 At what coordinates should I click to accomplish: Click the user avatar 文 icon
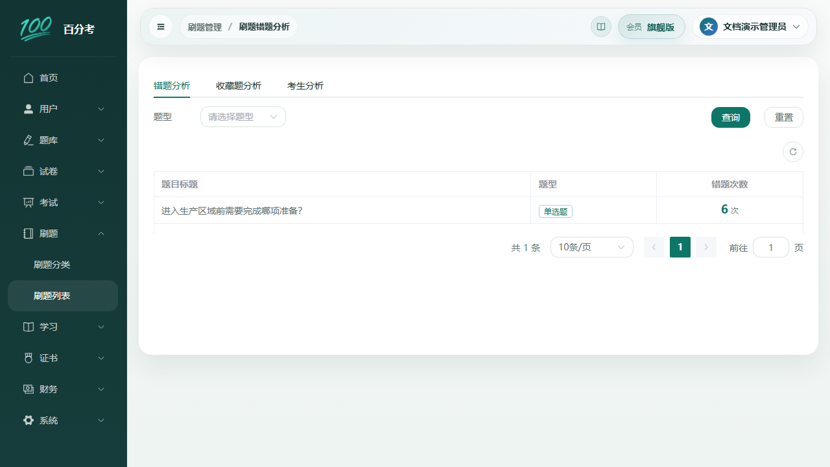point(709,27)
